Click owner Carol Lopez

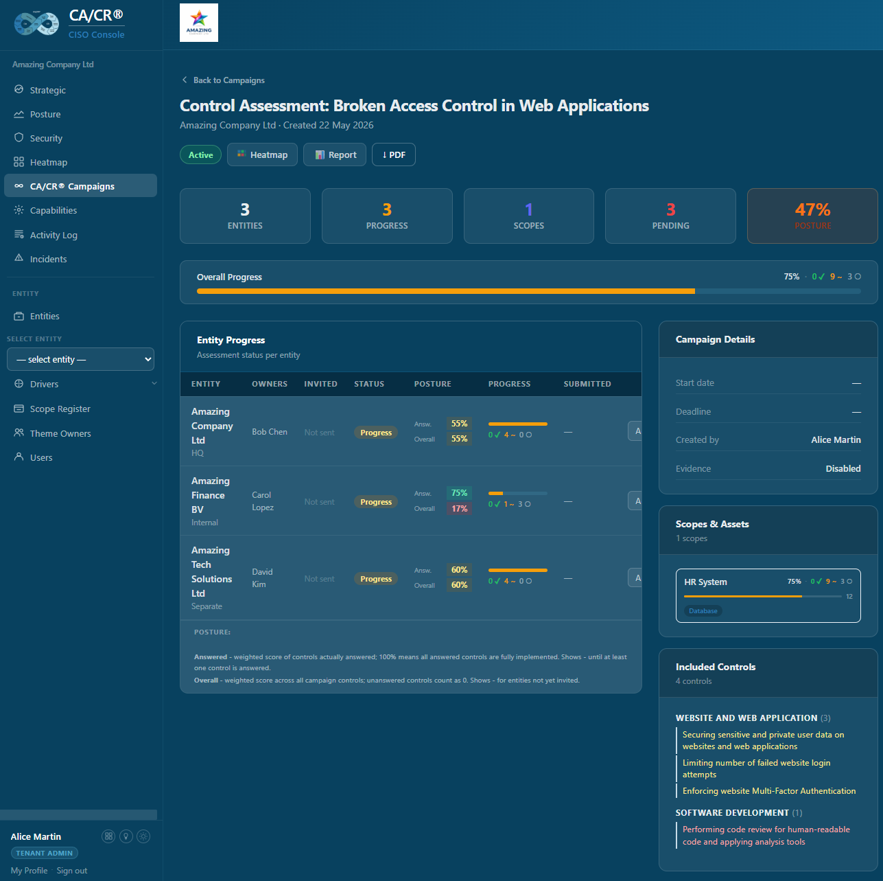pos(263,501)
